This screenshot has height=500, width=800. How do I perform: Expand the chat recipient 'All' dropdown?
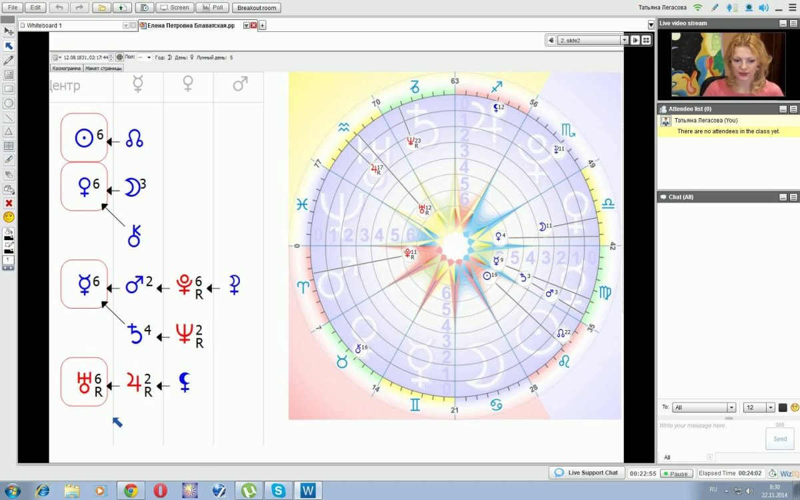click(731, 407)
